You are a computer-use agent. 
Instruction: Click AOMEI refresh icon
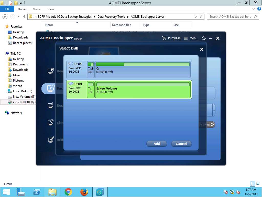click(x=203, y=38)
